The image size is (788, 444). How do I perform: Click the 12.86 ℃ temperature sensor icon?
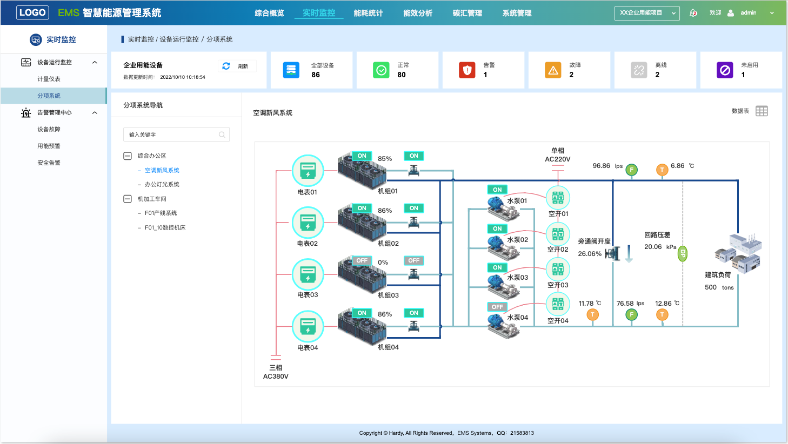[662, 314]
